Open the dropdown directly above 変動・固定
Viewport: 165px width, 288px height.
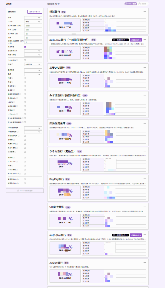(x=33, y=51)
